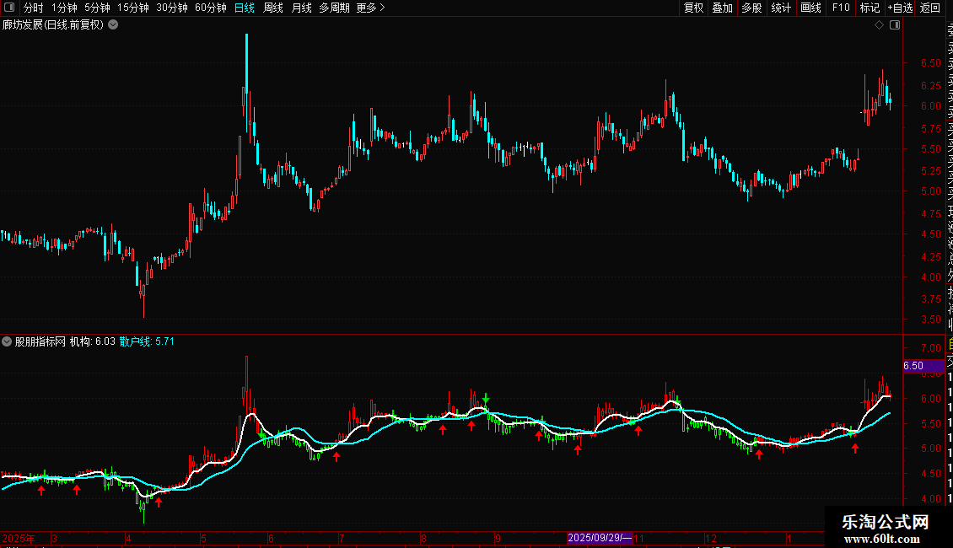Viewport: 953px width, 548px height.
Task: Expand the 更多 periods menu
Action: point(370,8)
